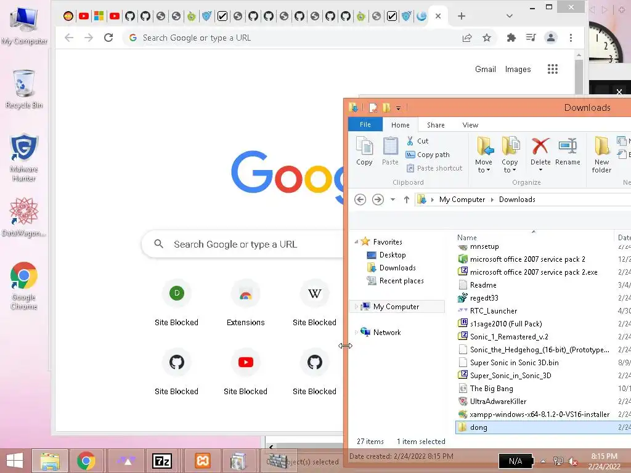Open the quick access toolbar dropdown
Image resolution: width=631 pixels, height=473 pixels.
(398, 108)
